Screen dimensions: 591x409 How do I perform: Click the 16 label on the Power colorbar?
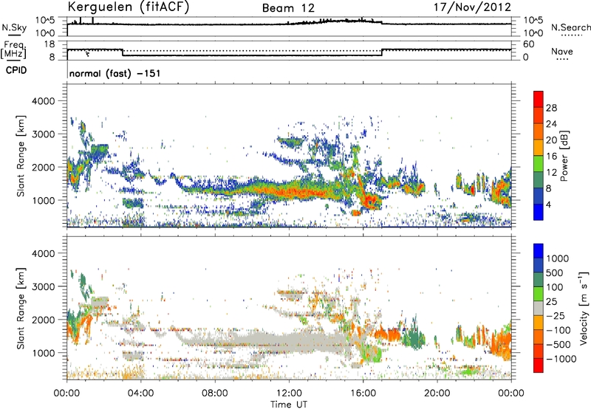(551, 157)
